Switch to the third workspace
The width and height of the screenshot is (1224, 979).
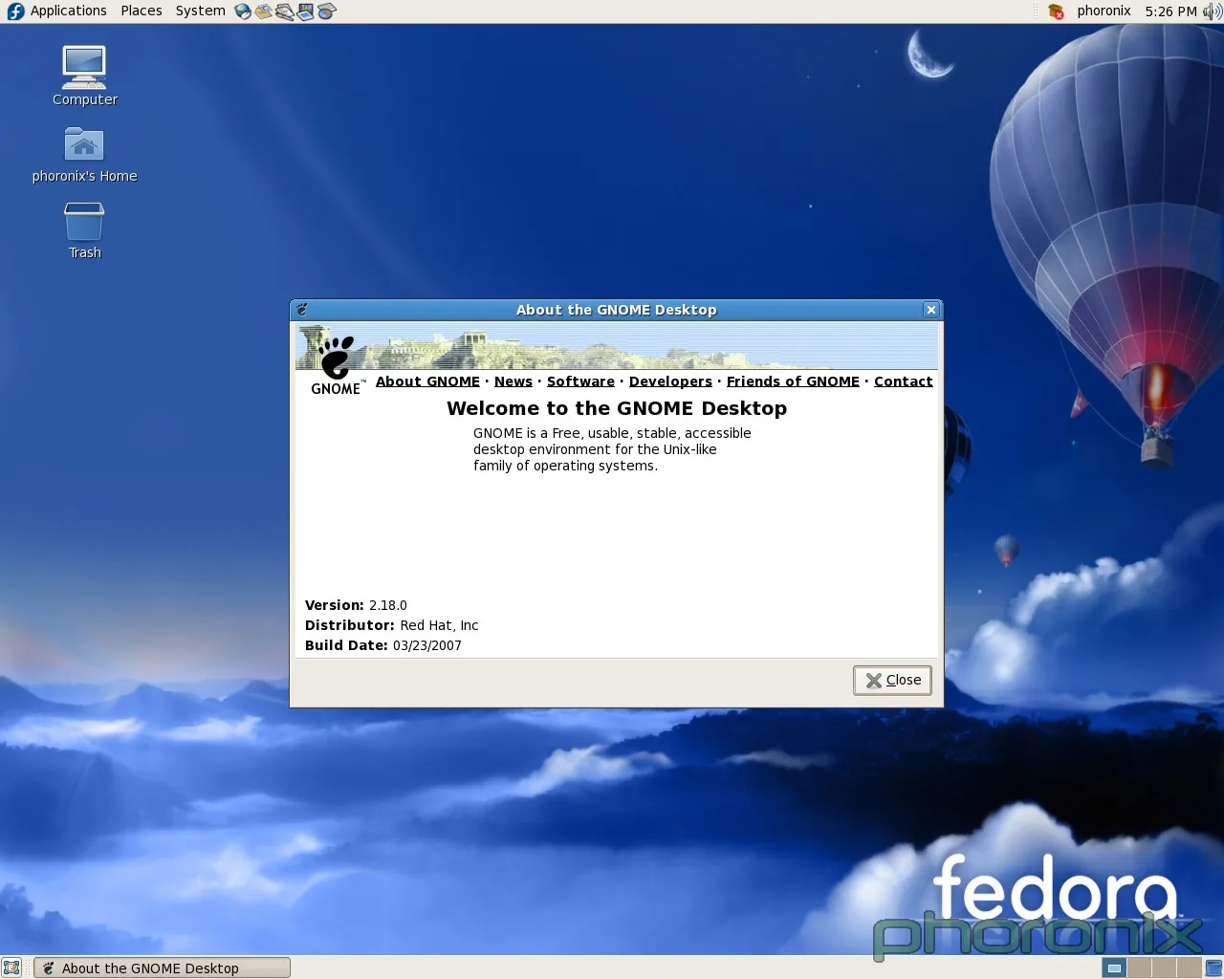tap(1164, 968)
